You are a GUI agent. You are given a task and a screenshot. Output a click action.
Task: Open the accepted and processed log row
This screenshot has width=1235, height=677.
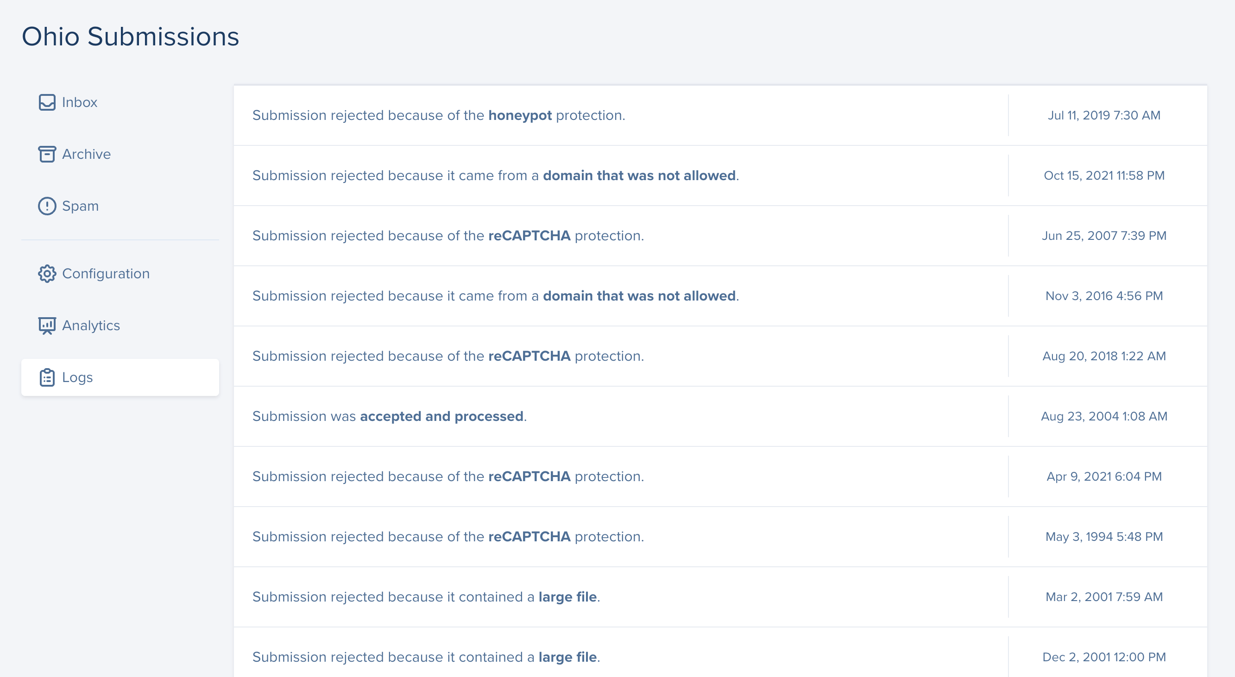[389, 416]
